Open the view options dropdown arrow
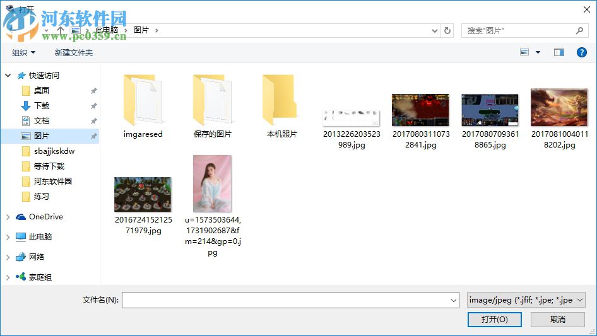This screenshot has height=336, width=597. pyautogui.click(x=538, y=52)
